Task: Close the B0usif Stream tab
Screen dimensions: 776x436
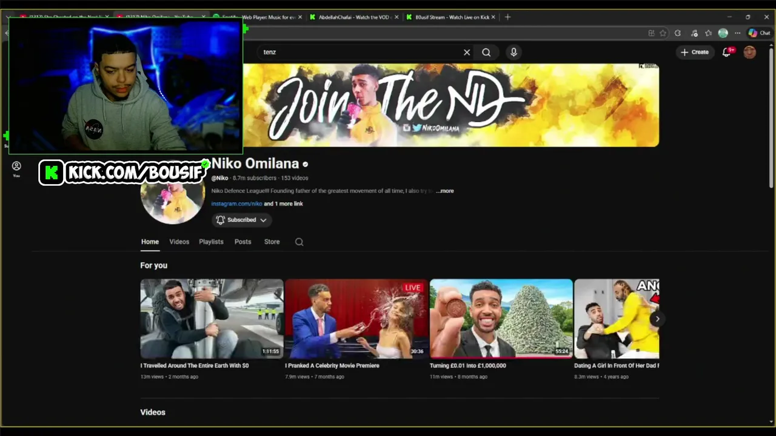Action: (493, 17)
